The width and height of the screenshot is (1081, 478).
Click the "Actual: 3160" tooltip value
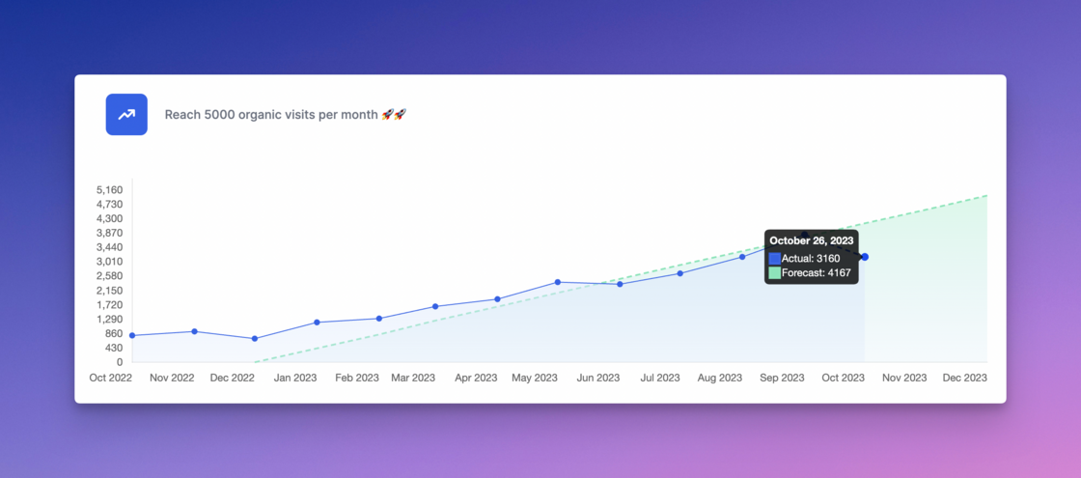[x=811, y=259]
